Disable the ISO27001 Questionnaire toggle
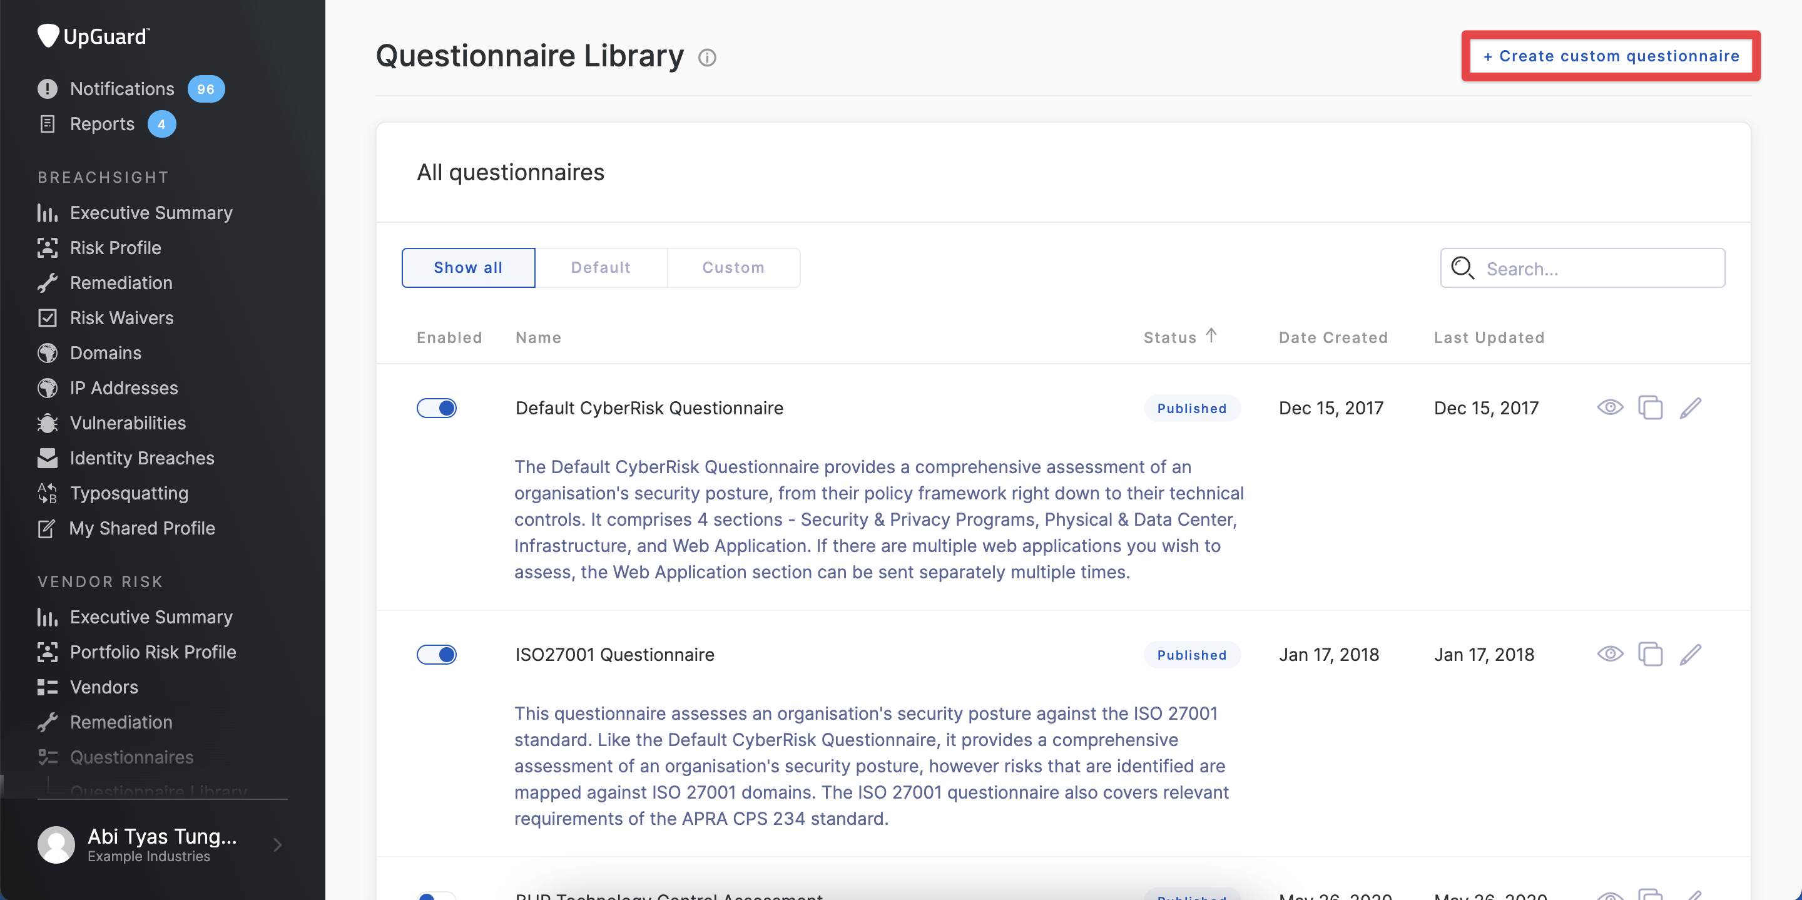The image size is (1802, 900). coord(437,655)
